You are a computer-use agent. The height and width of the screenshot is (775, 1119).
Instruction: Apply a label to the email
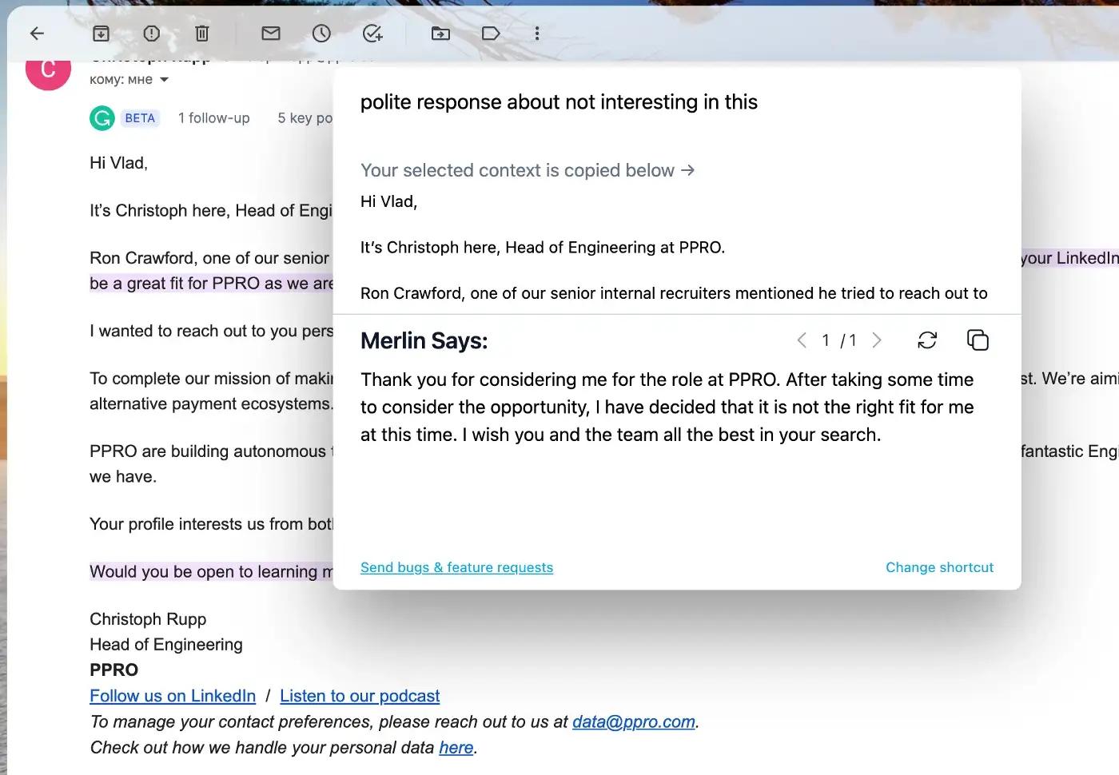point(490,33)
